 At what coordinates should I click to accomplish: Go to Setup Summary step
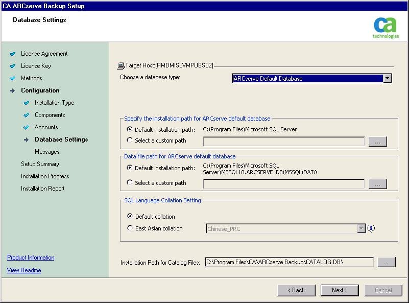pos(40,164)
